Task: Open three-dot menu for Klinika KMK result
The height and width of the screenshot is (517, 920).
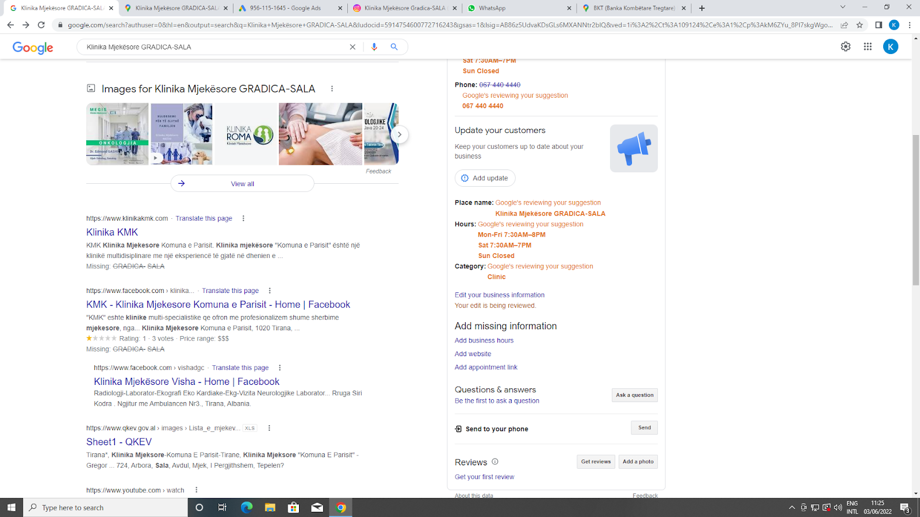Action: pyautogui.click(x=243, y=218)
